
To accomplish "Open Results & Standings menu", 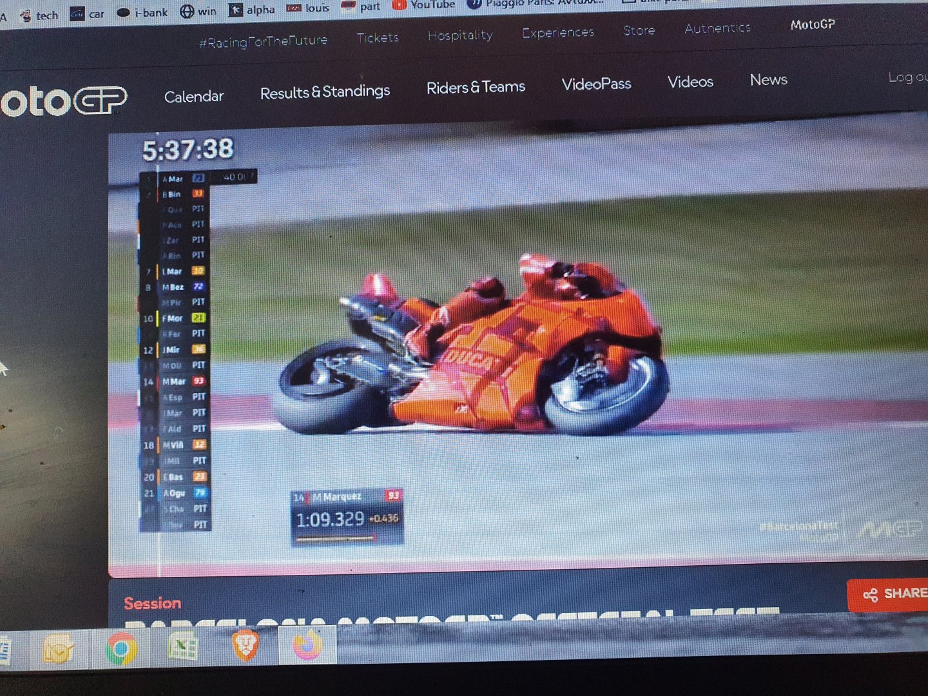I will tap(325, 92).
